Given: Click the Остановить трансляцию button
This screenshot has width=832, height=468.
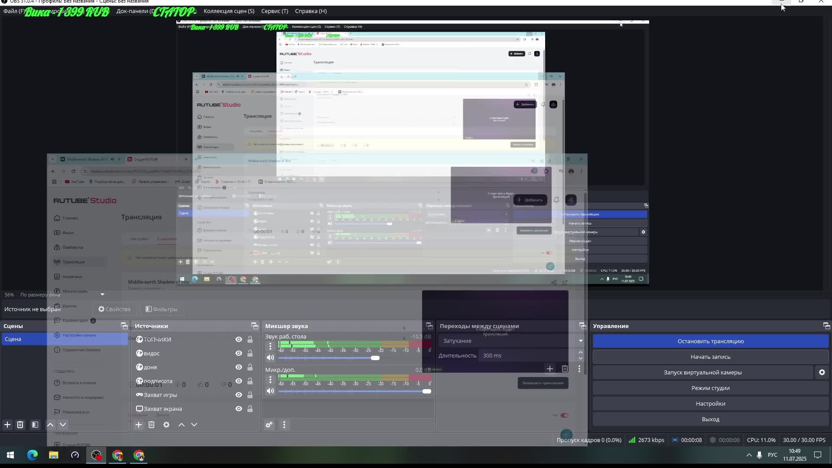Looking at the screenshot, I should (x=710, y=341).
